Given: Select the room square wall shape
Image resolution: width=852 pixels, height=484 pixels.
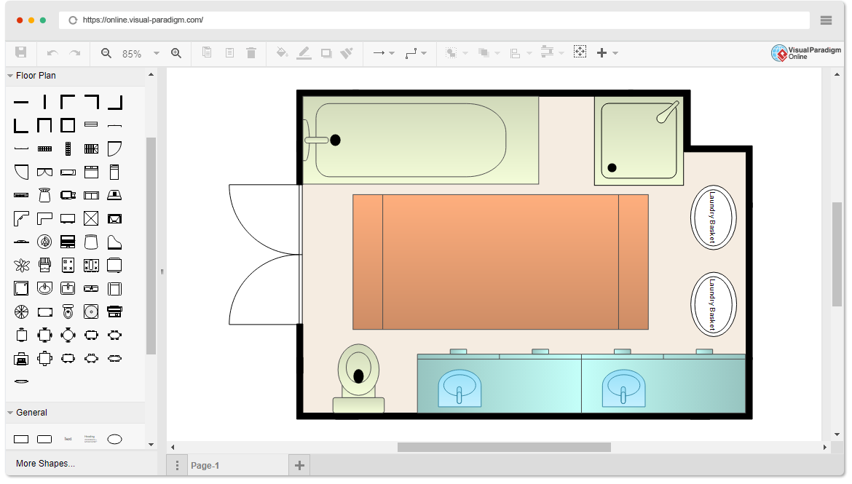Looking at the screenshot, I should point(68,125).
